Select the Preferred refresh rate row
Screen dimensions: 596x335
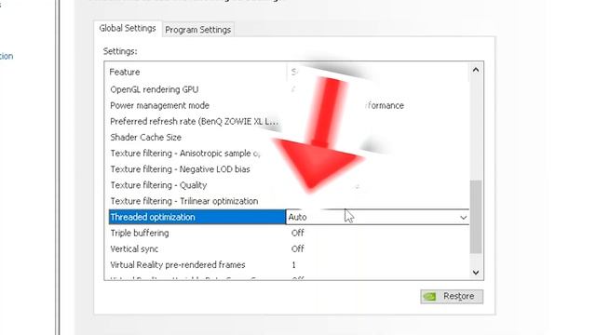pyautogui.click(x=289, y=122)
